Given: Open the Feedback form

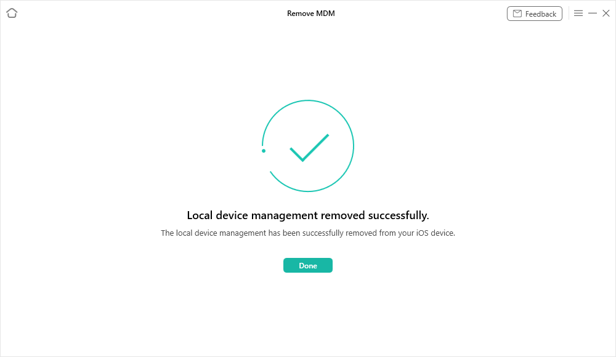Looking at the screenshot, I should (x=534, y=14).
